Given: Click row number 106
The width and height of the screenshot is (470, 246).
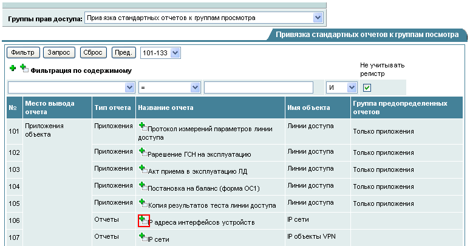Looking at the screenshot, I should [14, 221].
